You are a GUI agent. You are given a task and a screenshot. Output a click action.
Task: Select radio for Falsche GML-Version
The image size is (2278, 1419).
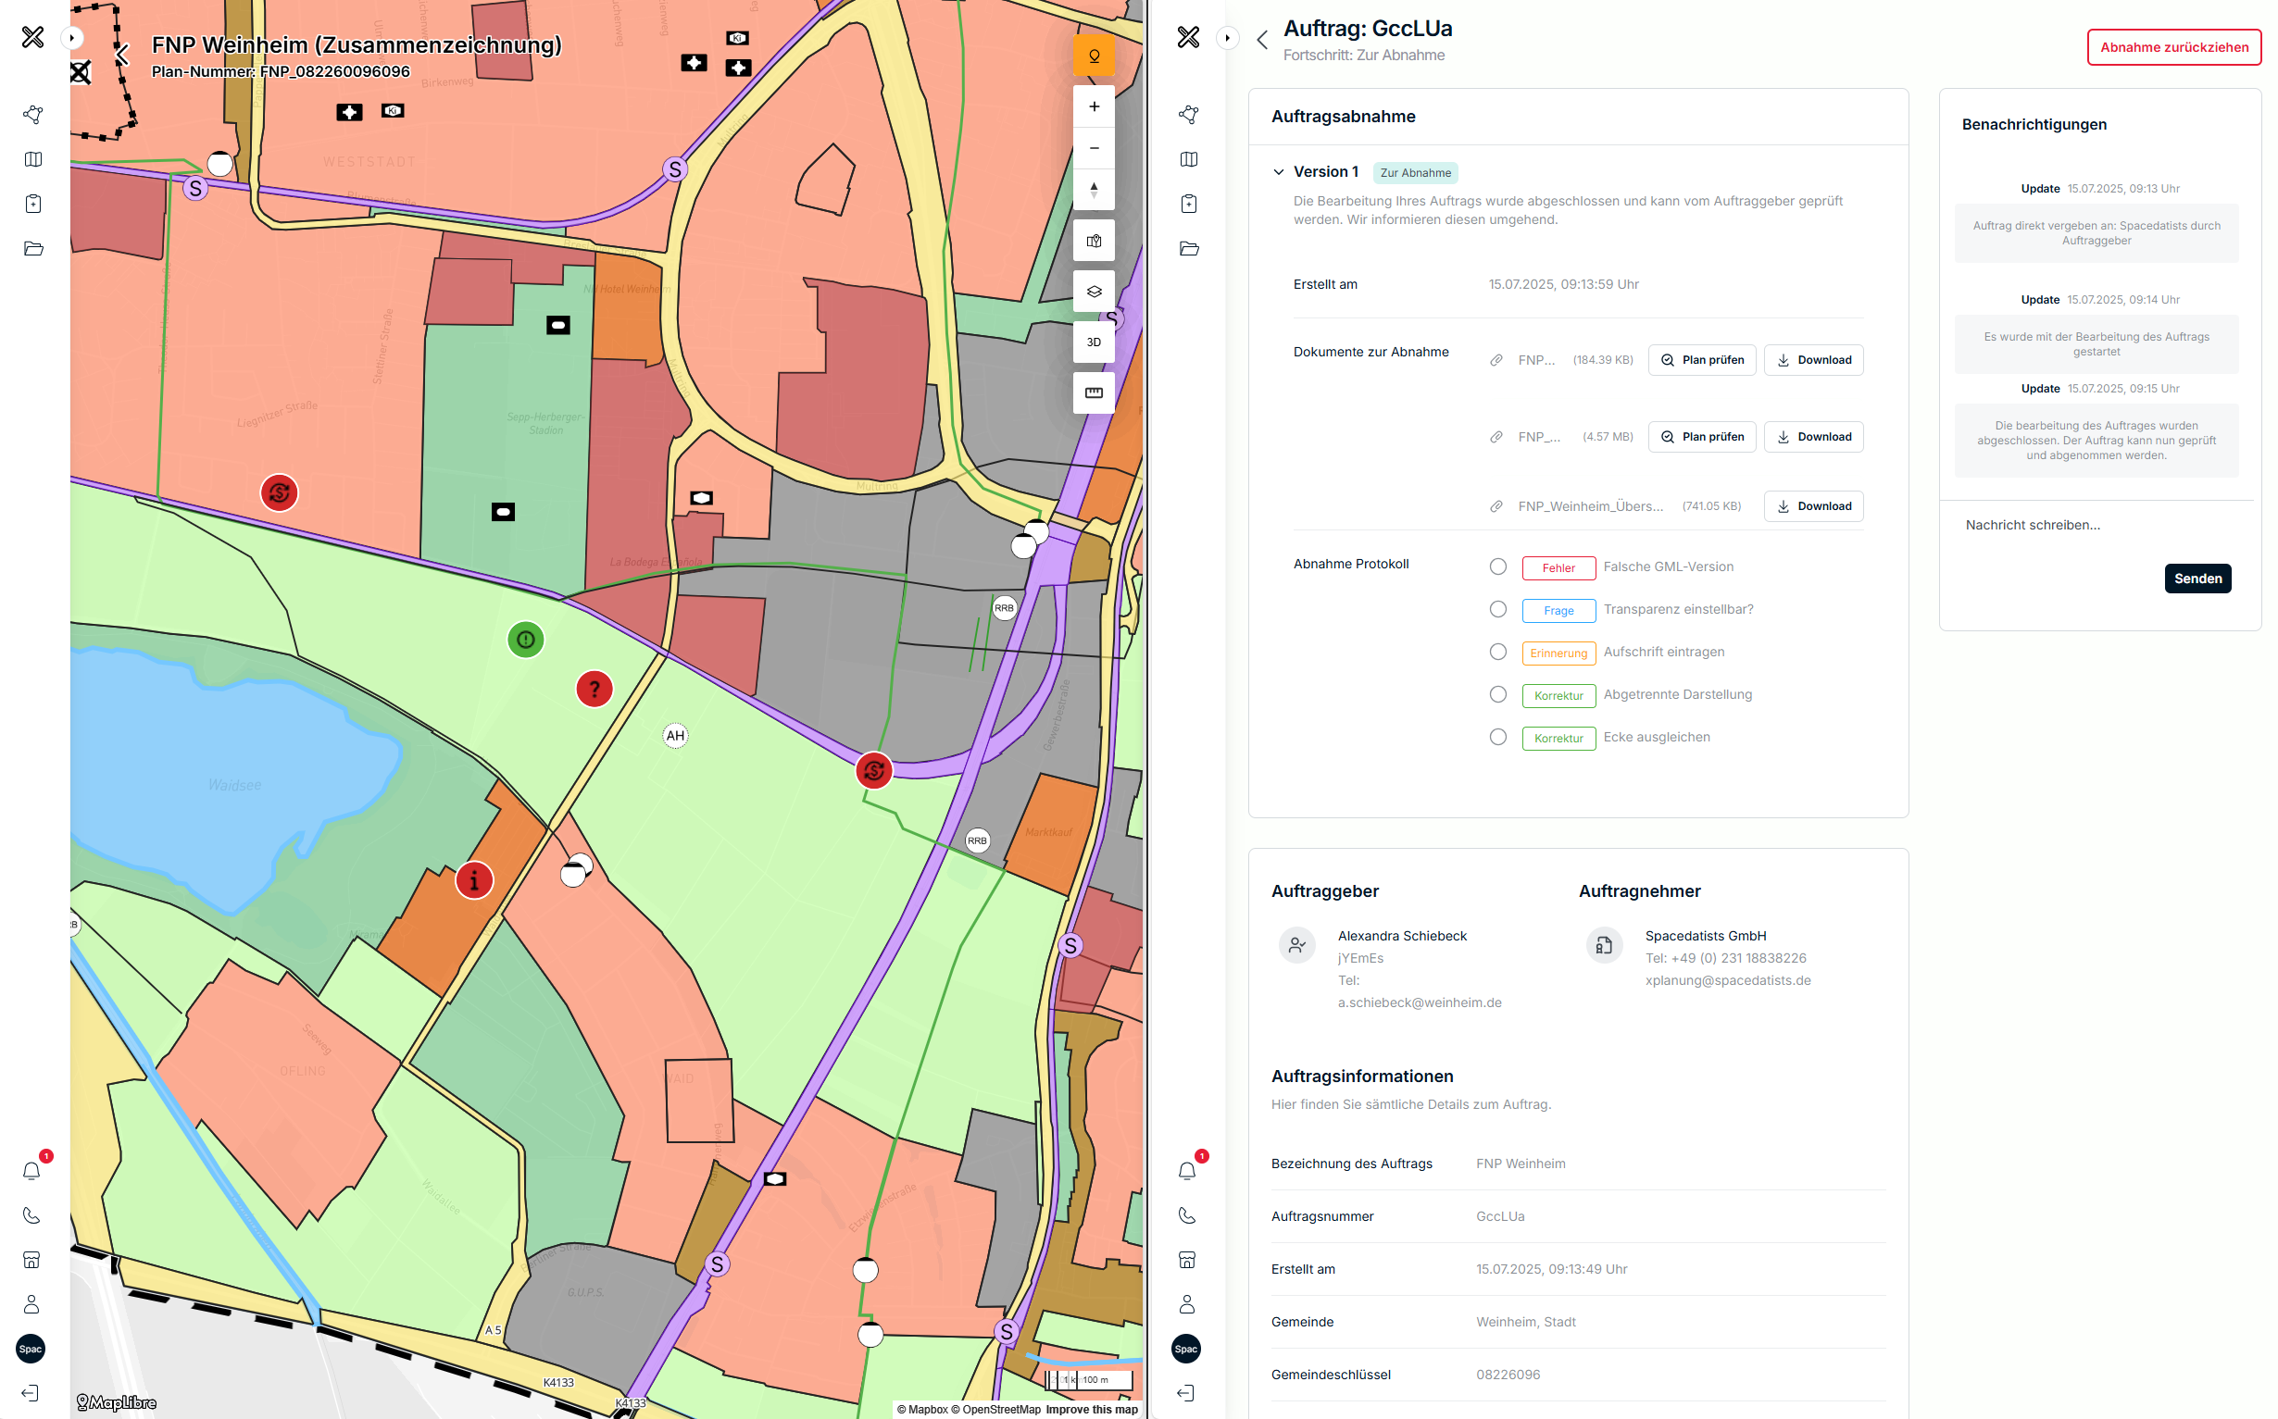point(1498,566)
